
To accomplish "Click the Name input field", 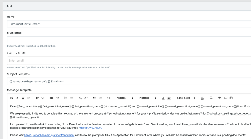I will [129, 24].
